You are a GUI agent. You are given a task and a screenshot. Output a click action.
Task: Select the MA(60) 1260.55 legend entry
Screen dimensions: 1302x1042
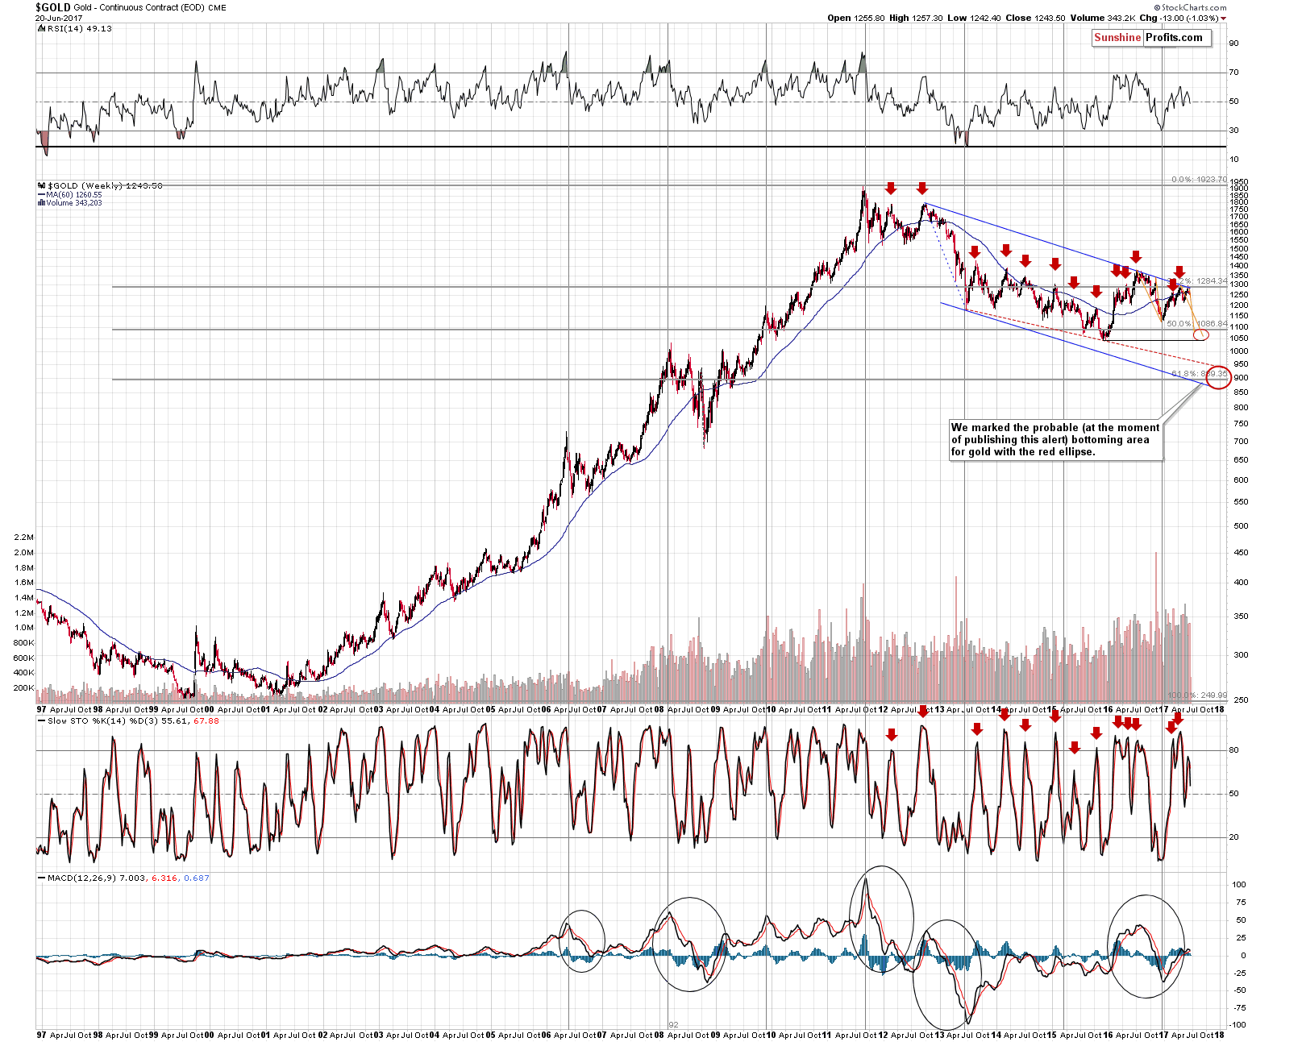(x=73, y=195)
